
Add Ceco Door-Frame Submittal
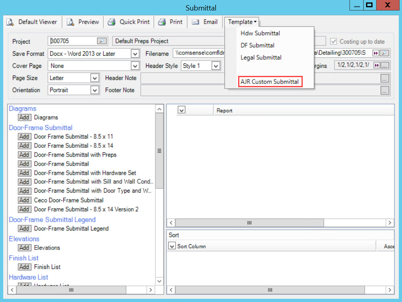(24, 200)
